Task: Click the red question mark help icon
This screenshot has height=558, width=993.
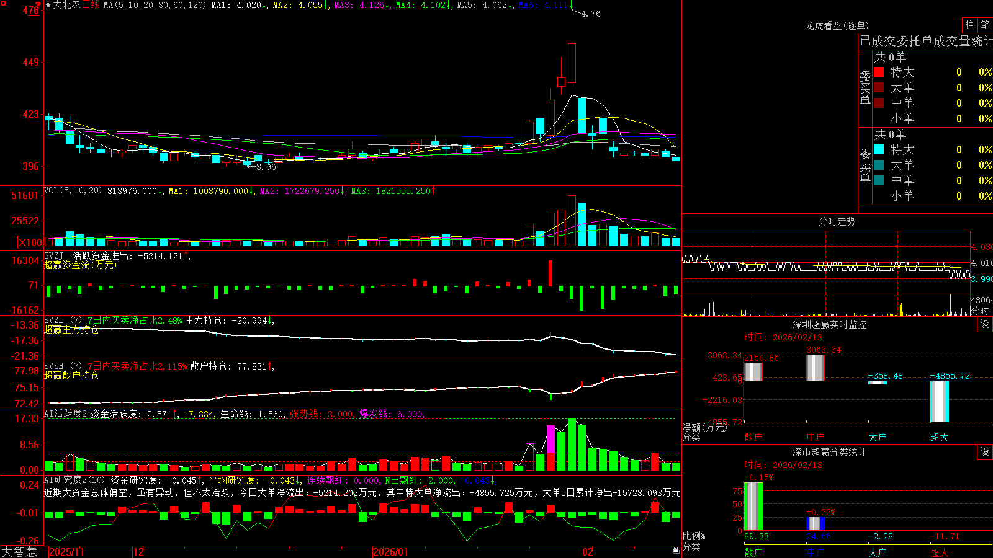Action: pyautogui.click(x=38, y=4)
